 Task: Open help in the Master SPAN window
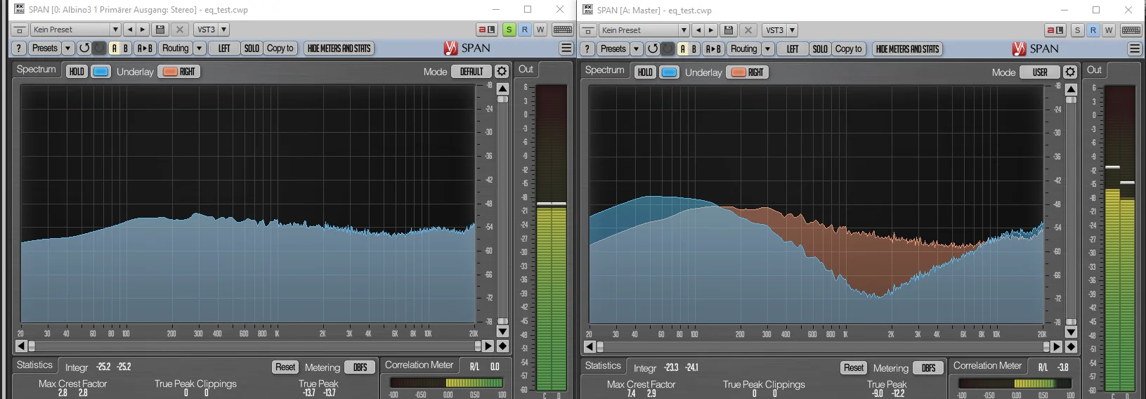click(x=587, y=49)
